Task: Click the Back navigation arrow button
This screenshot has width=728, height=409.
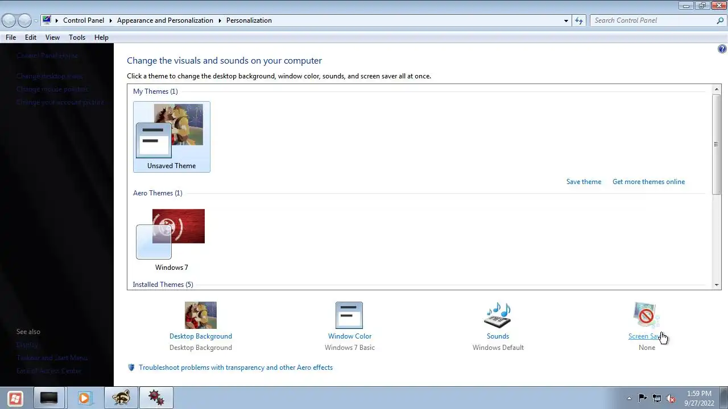Action: 9,20
